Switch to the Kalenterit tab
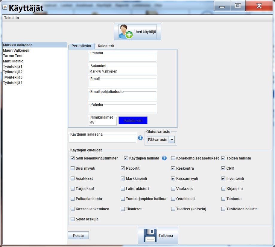The image size is (275, 247). pyautogui.click(x=106, y=46)
